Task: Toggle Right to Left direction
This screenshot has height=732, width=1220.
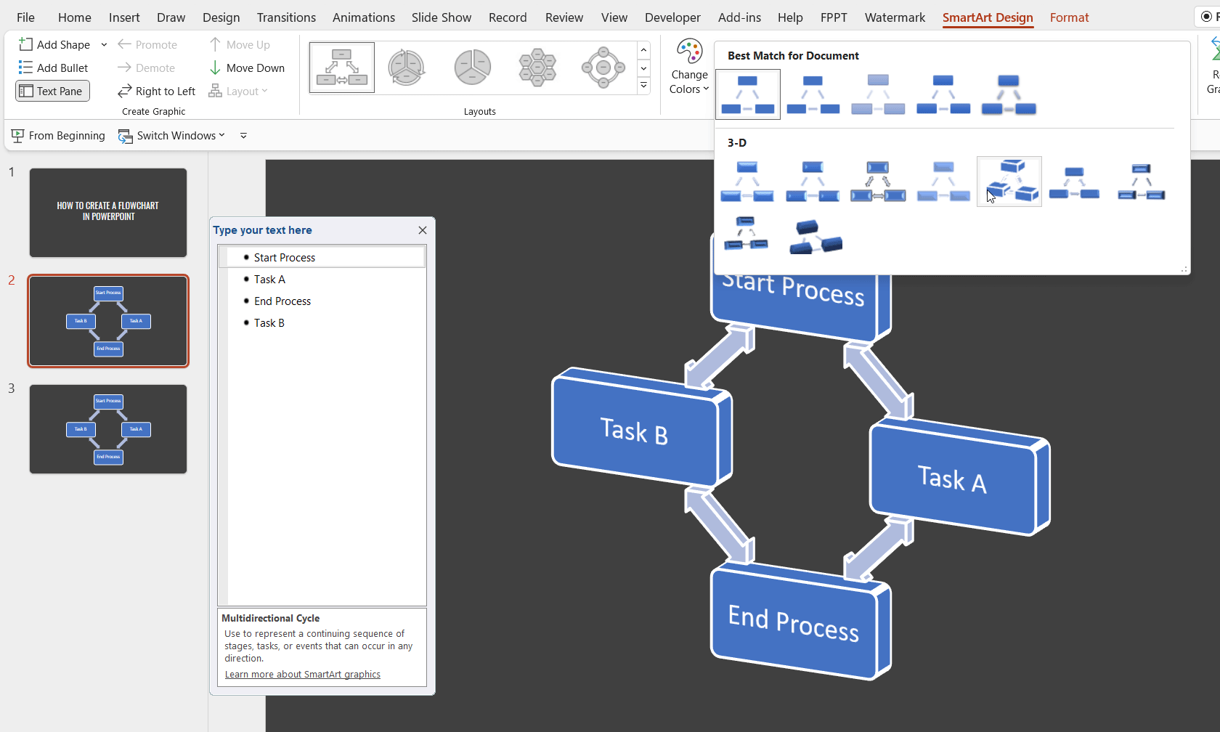Action: click(x=157, y=91)
